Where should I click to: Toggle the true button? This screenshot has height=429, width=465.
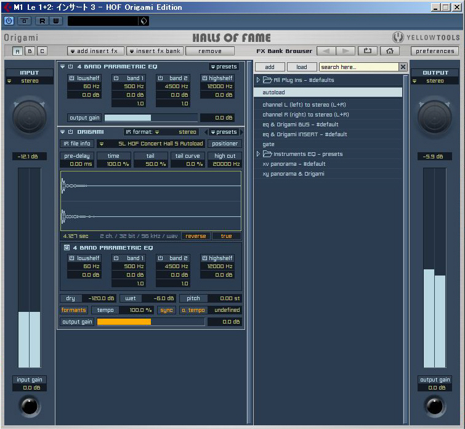point(226,236)
